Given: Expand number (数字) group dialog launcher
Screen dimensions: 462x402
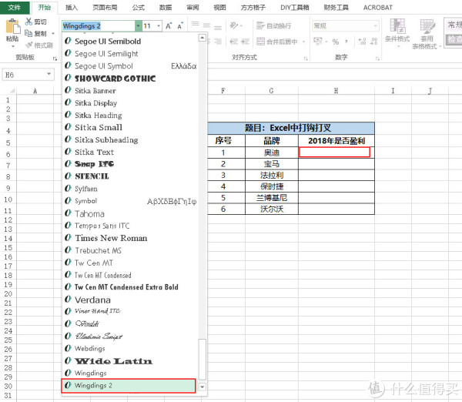Looking at the screenshot, I should pos(377,59).
